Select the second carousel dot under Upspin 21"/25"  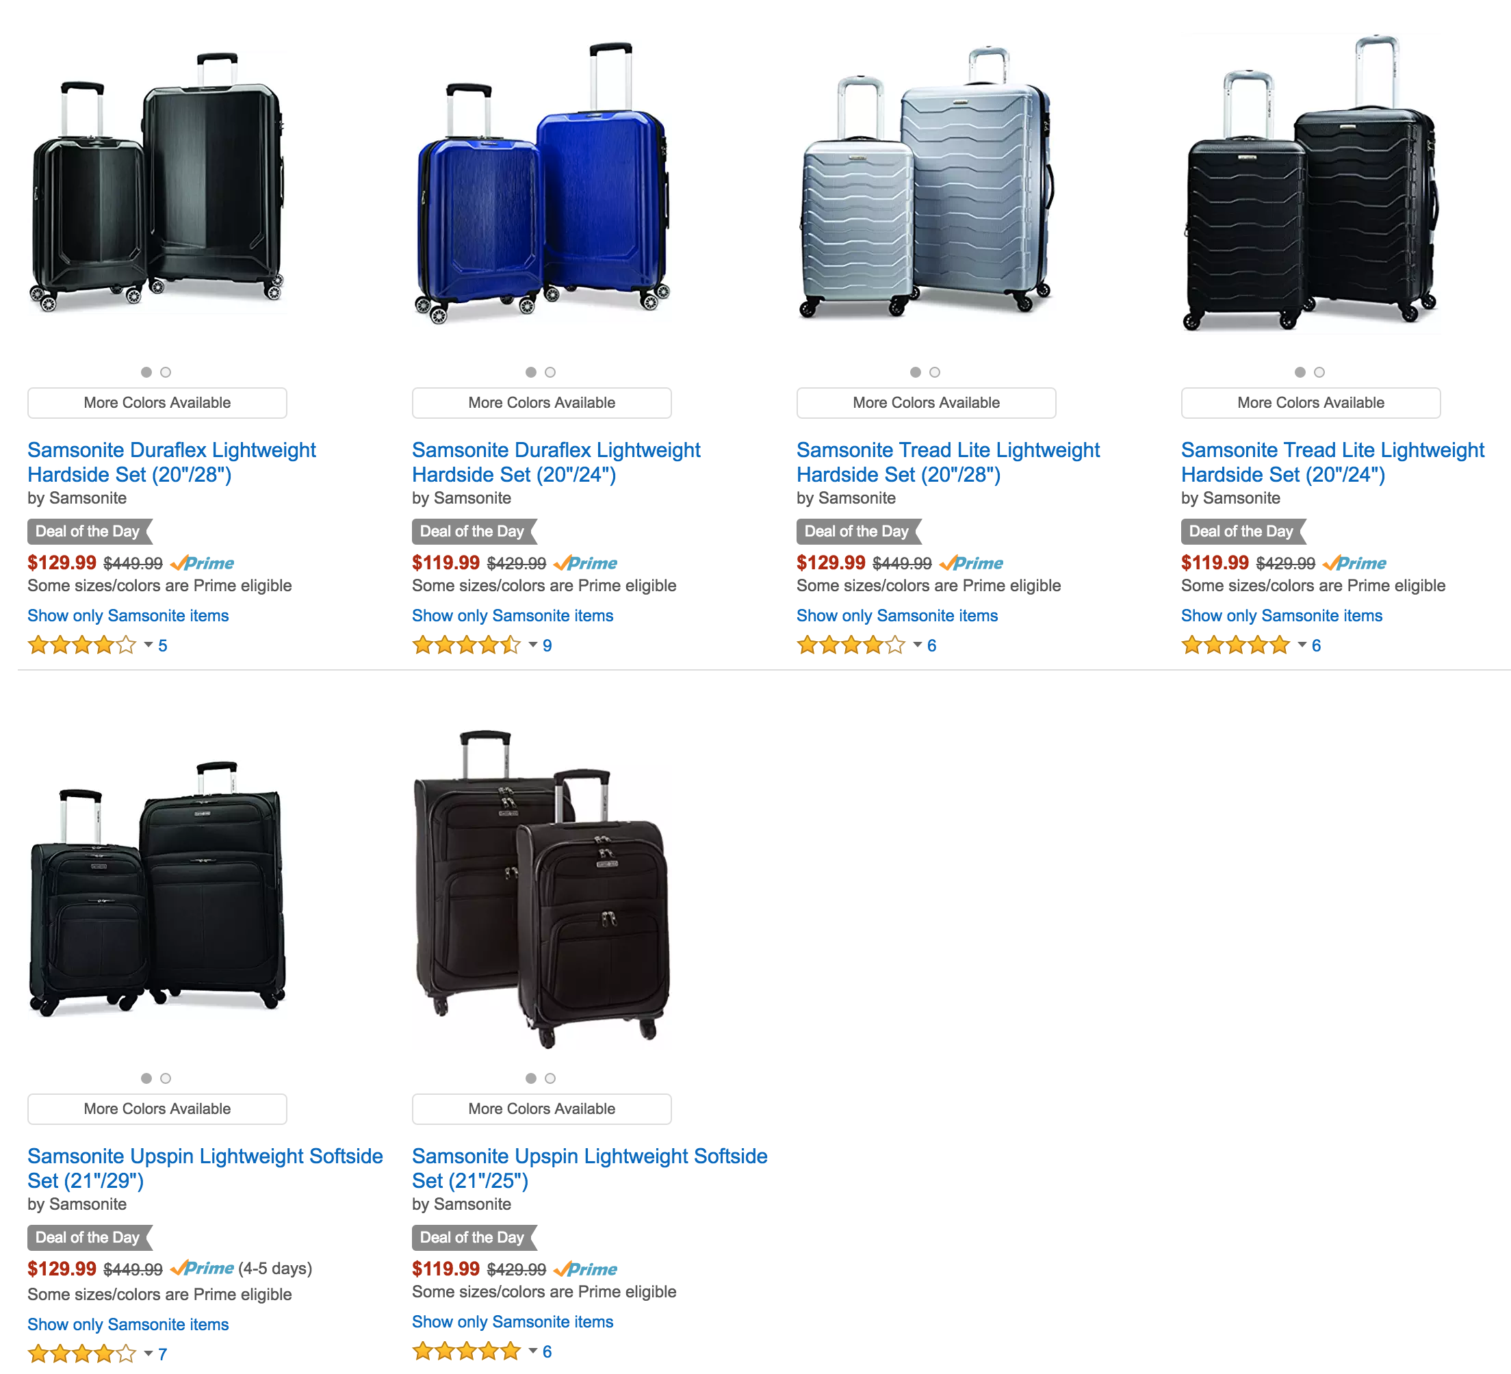(551, 1078)
